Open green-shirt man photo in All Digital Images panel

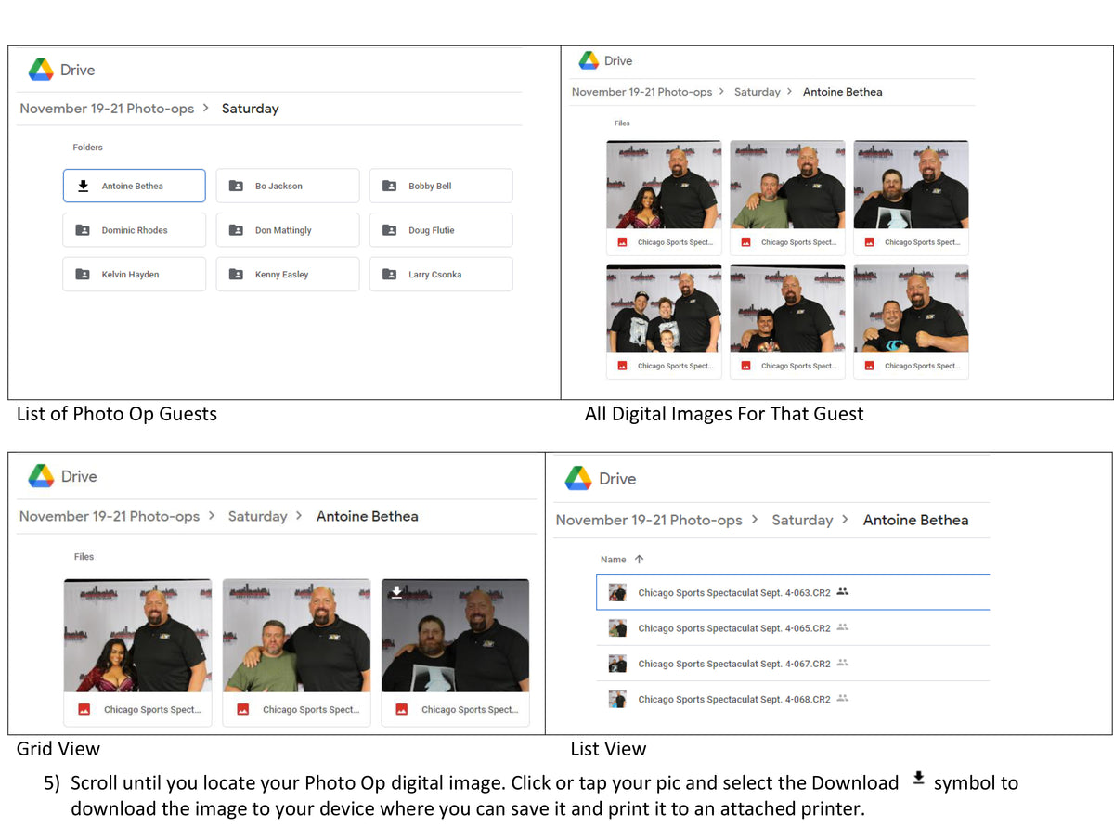[x=787, y=185]
